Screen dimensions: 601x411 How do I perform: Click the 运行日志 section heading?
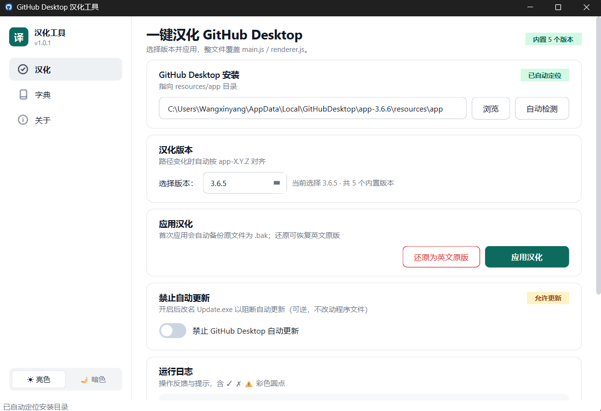click(176, 372)
